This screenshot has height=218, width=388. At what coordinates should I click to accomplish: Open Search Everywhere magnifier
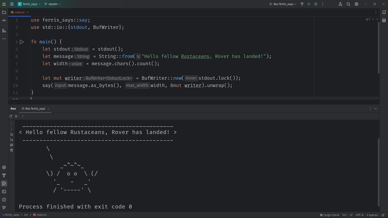point(349,4)
